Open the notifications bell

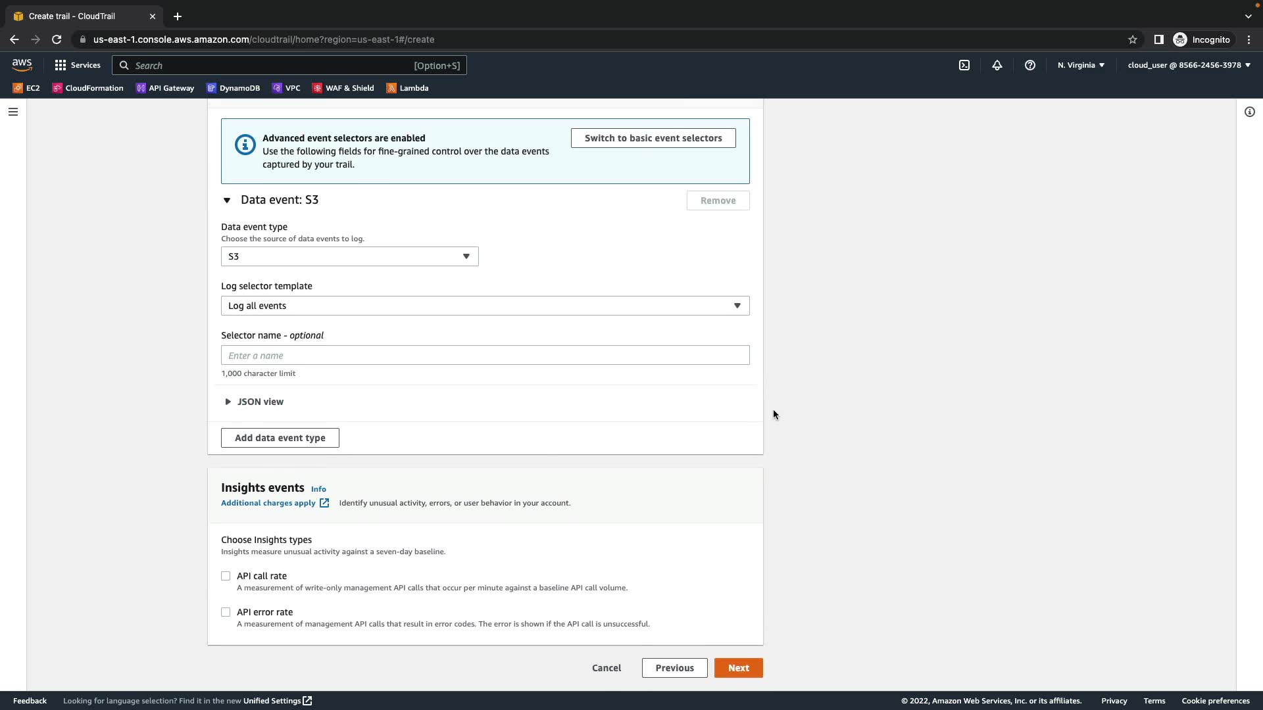(997, 65)
